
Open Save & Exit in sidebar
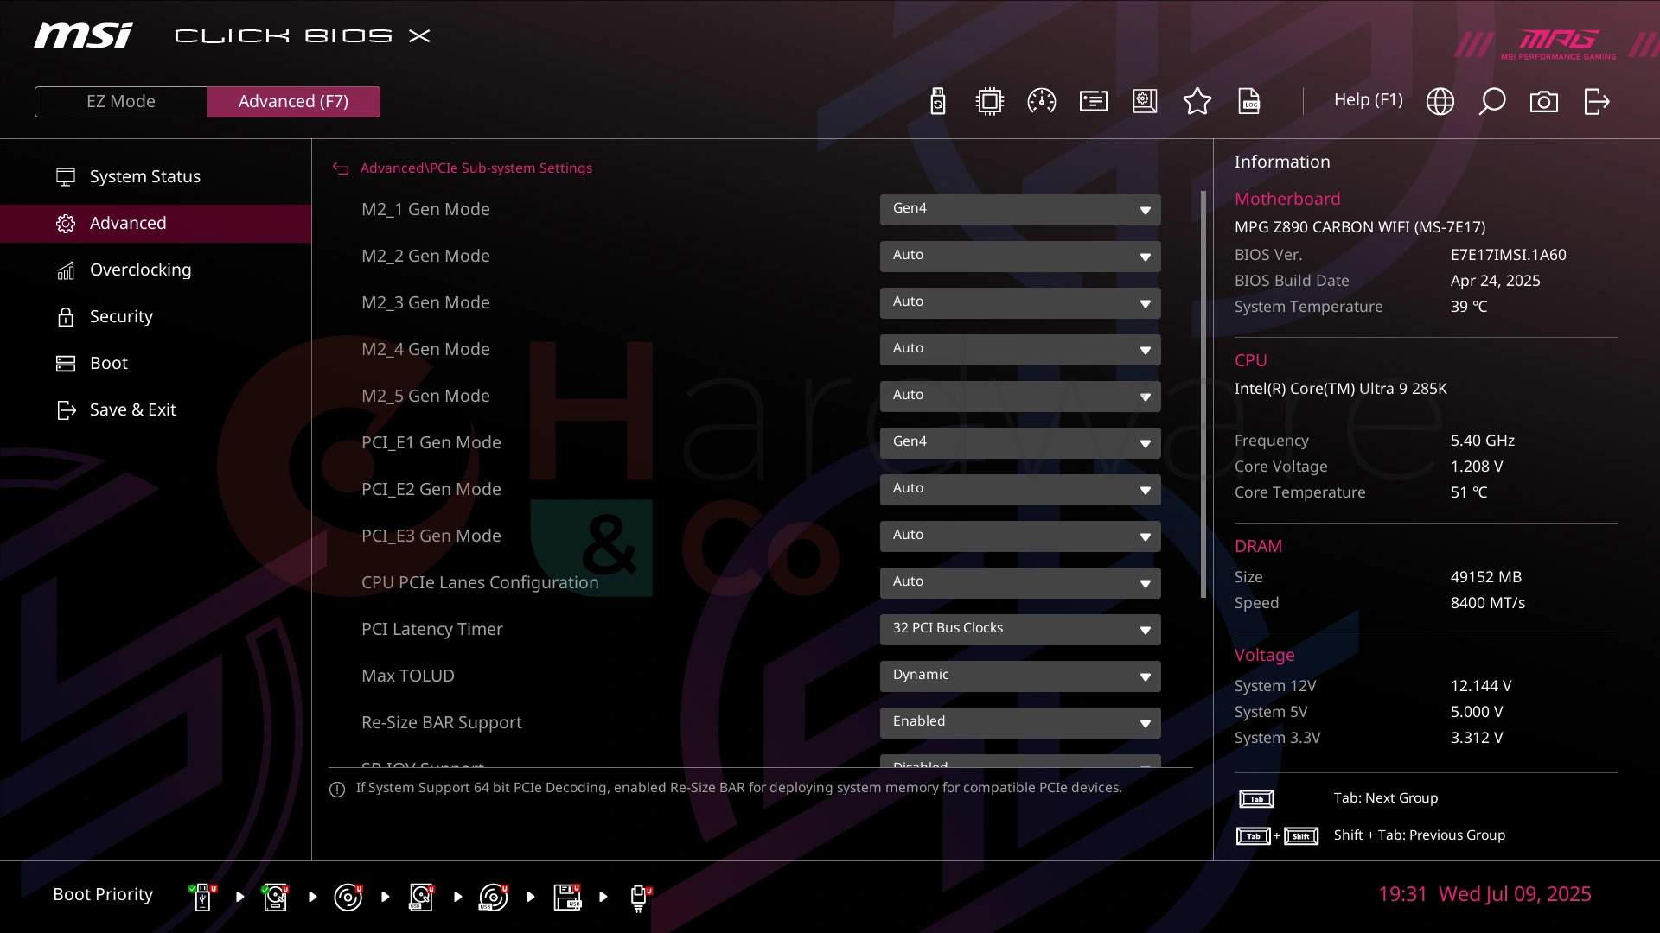click(156, 409)
